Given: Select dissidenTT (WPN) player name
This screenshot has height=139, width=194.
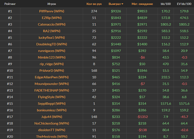Looking at the screenshot, I should pyautogui.click(x=52, y=130).
